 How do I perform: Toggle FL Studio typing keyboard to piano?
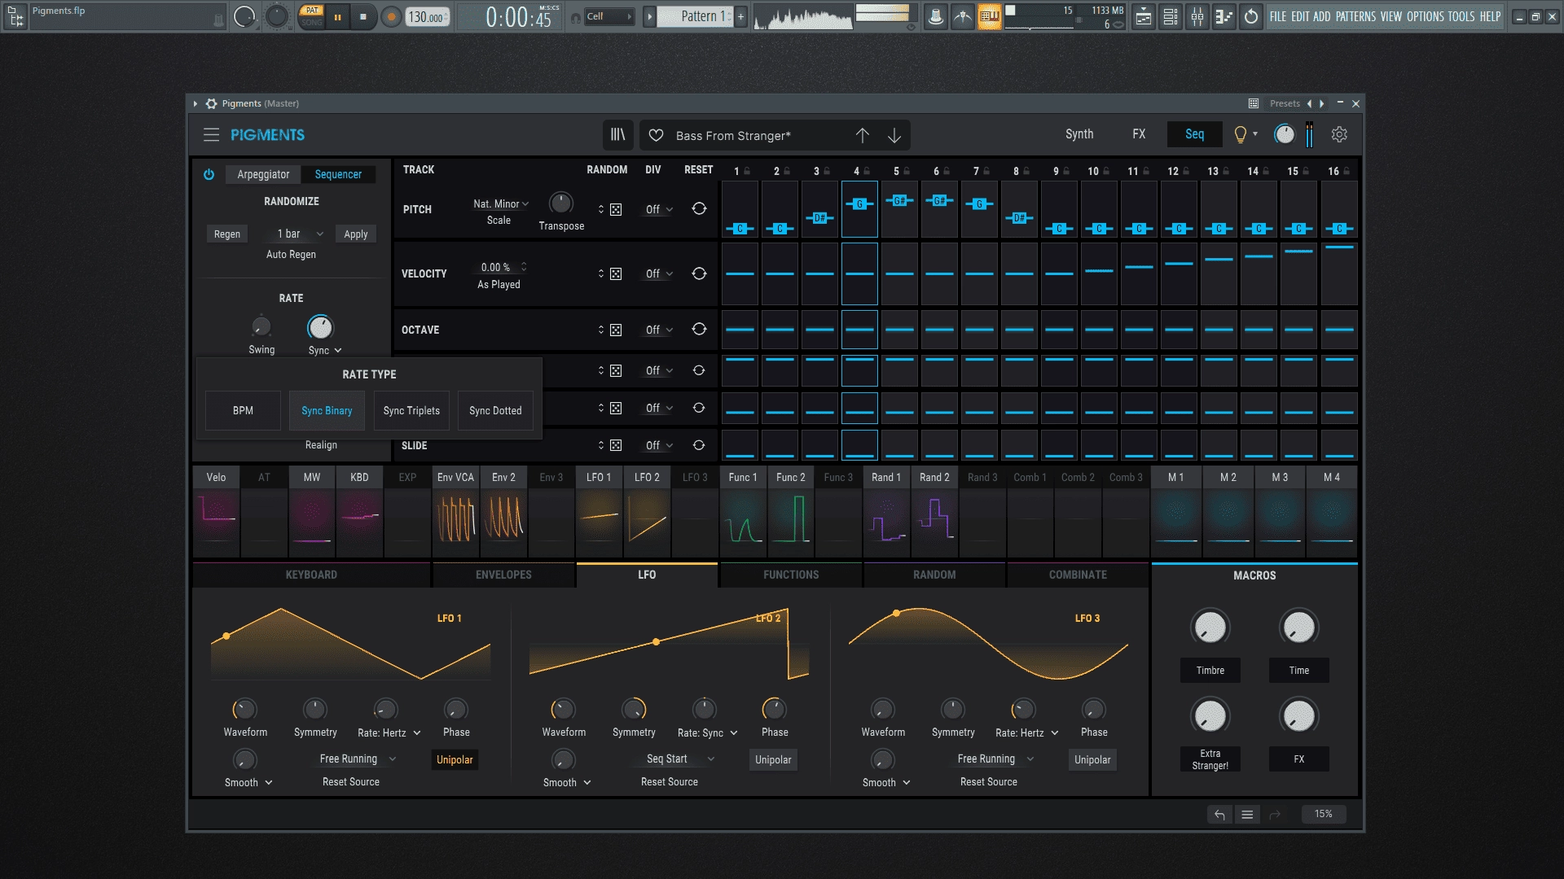(x=990, y=16)
